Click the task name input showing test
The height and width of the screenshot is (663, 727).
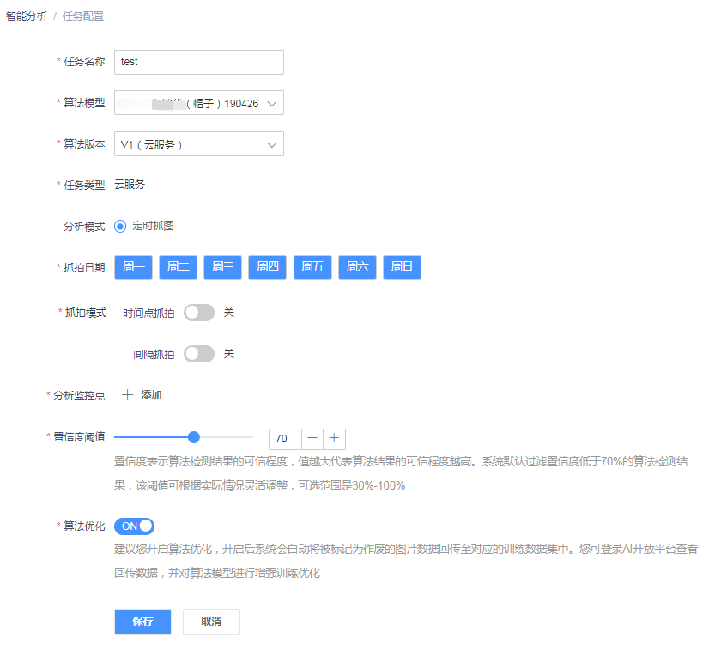point(199,62)
